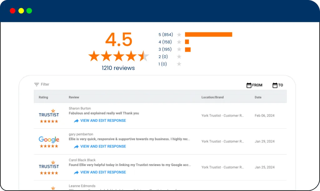
Task: Click the reply arrow under gary pemberton's review
Action: click(x=76, y=147)
